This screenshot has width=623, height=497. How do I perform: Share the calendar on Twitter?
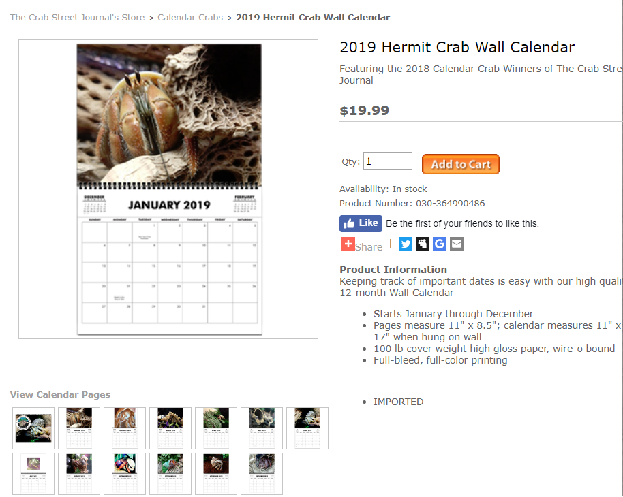[x=406, y=244]
